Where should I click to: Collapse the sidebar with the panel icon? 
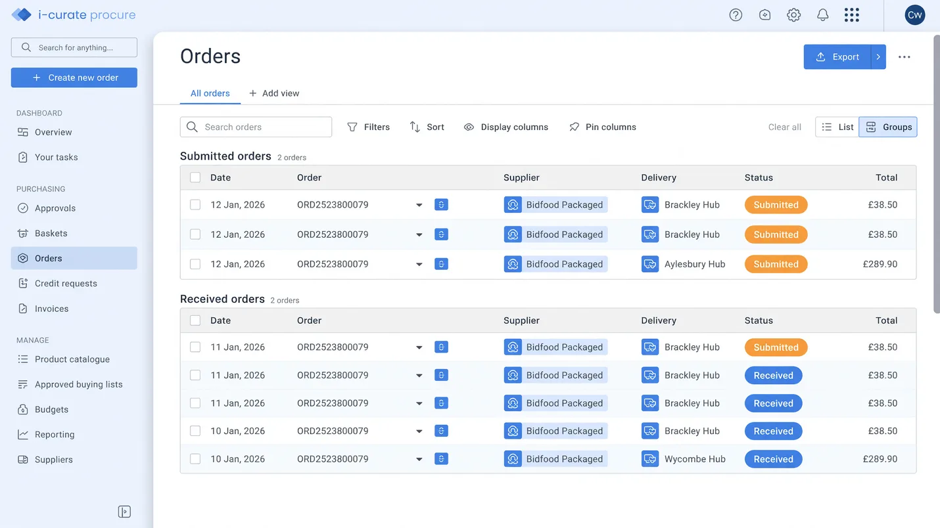[x=124, y=512]
